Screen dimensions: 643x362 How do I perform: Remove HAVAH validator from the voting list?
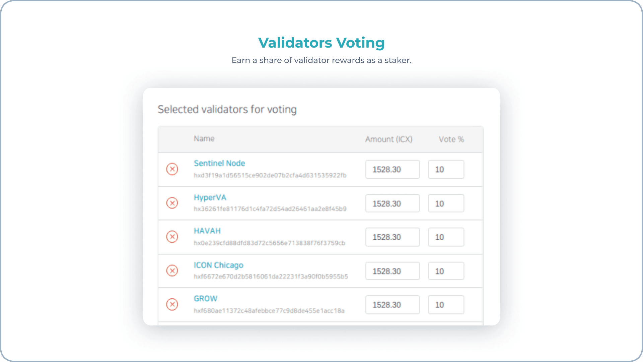pyautogui.click(x=172, y=237)
